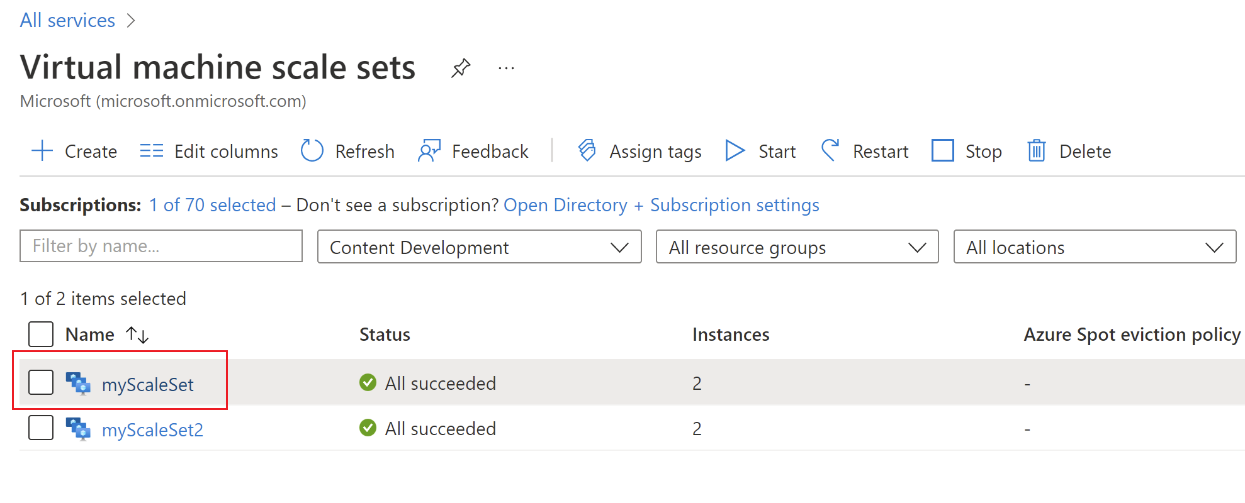Expand the All locations dropdown

pyautogui.click(x=1095, y=247)
